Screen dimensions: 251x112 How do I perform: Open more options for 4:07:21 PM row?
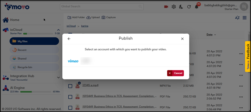(241, 54)
